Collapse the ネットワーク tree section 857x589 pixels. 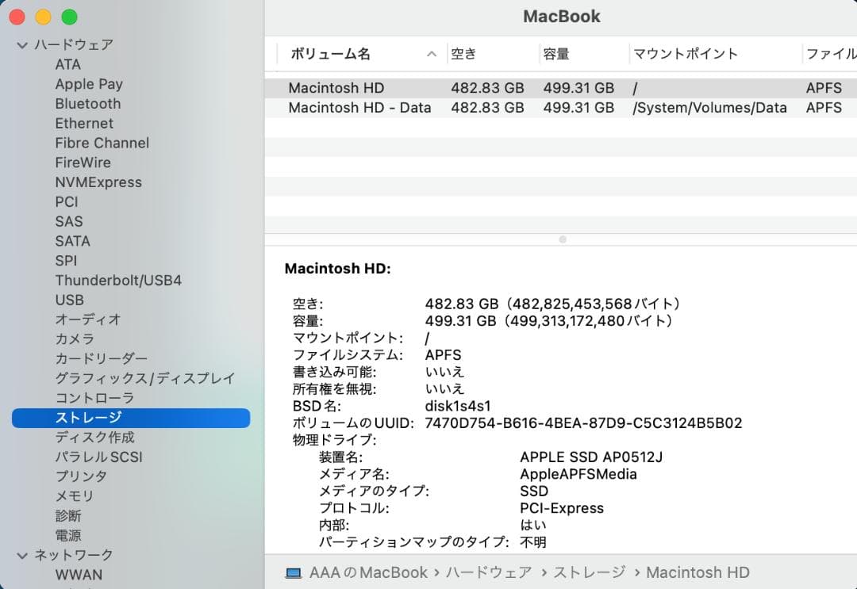pos(22,555)
